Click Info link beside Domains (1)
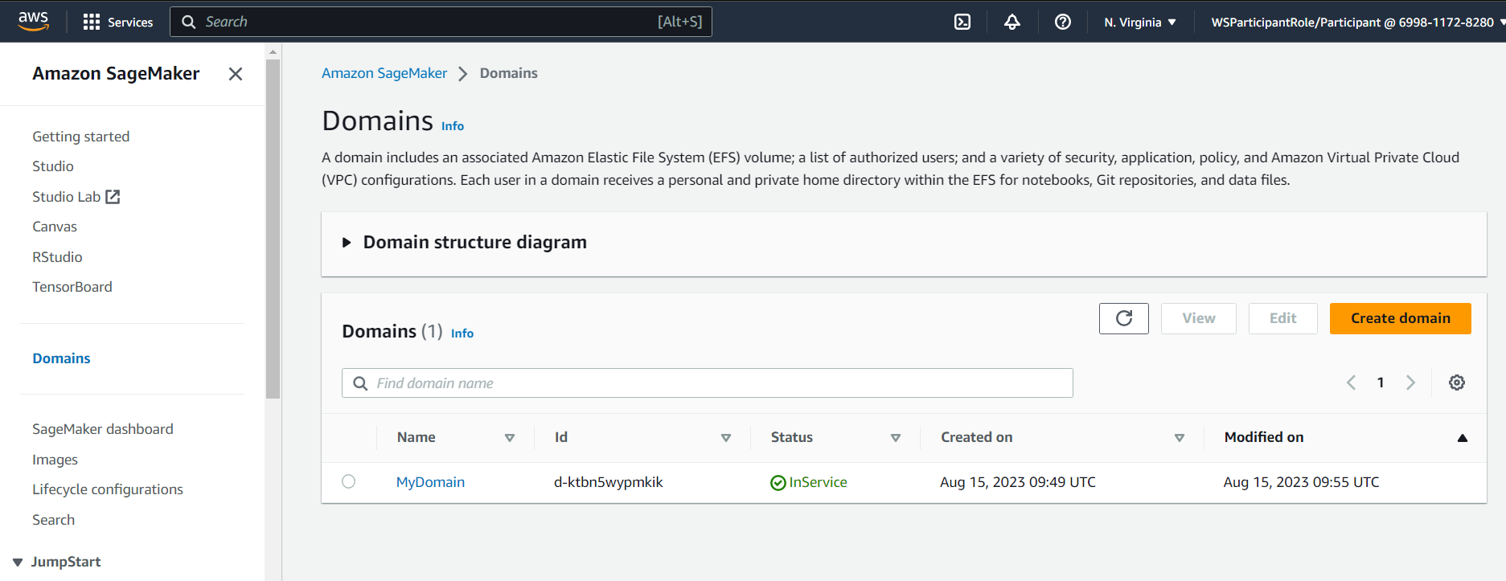Screen dimensions: 1506x581 pyautogui.click(x=462, y=333)
